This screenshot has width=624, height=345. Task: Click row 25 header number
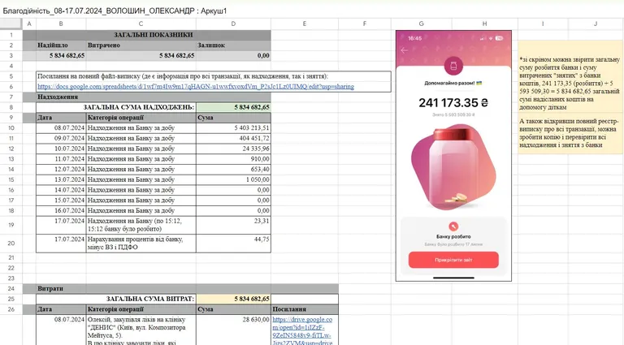11,299
